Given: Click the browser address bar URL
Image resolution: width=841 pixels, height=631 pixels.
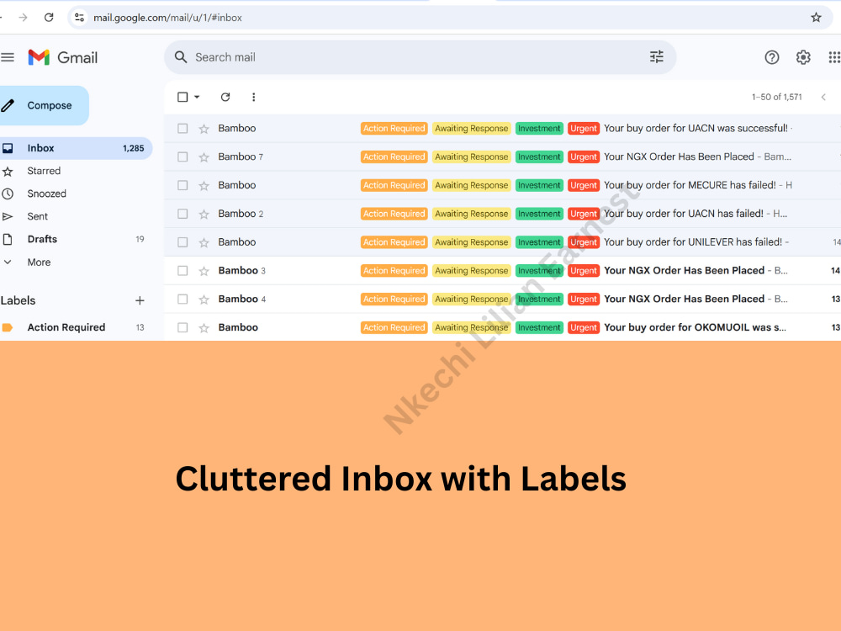Looking at the screenshot, I should pos(167,18).
